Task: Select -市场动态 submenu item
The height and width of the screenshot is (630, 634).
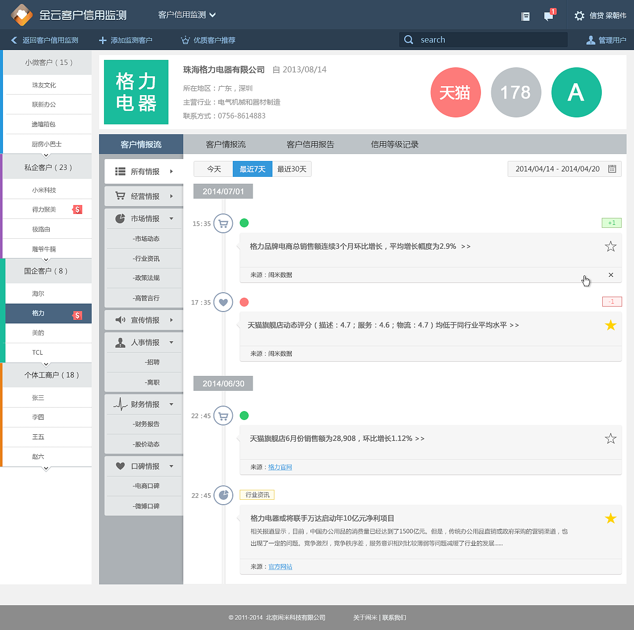Action: click(144, 239)
